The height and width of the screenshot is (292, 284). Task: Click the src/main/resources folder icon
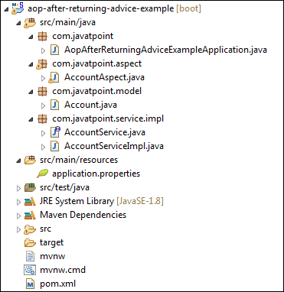[30, 160]
